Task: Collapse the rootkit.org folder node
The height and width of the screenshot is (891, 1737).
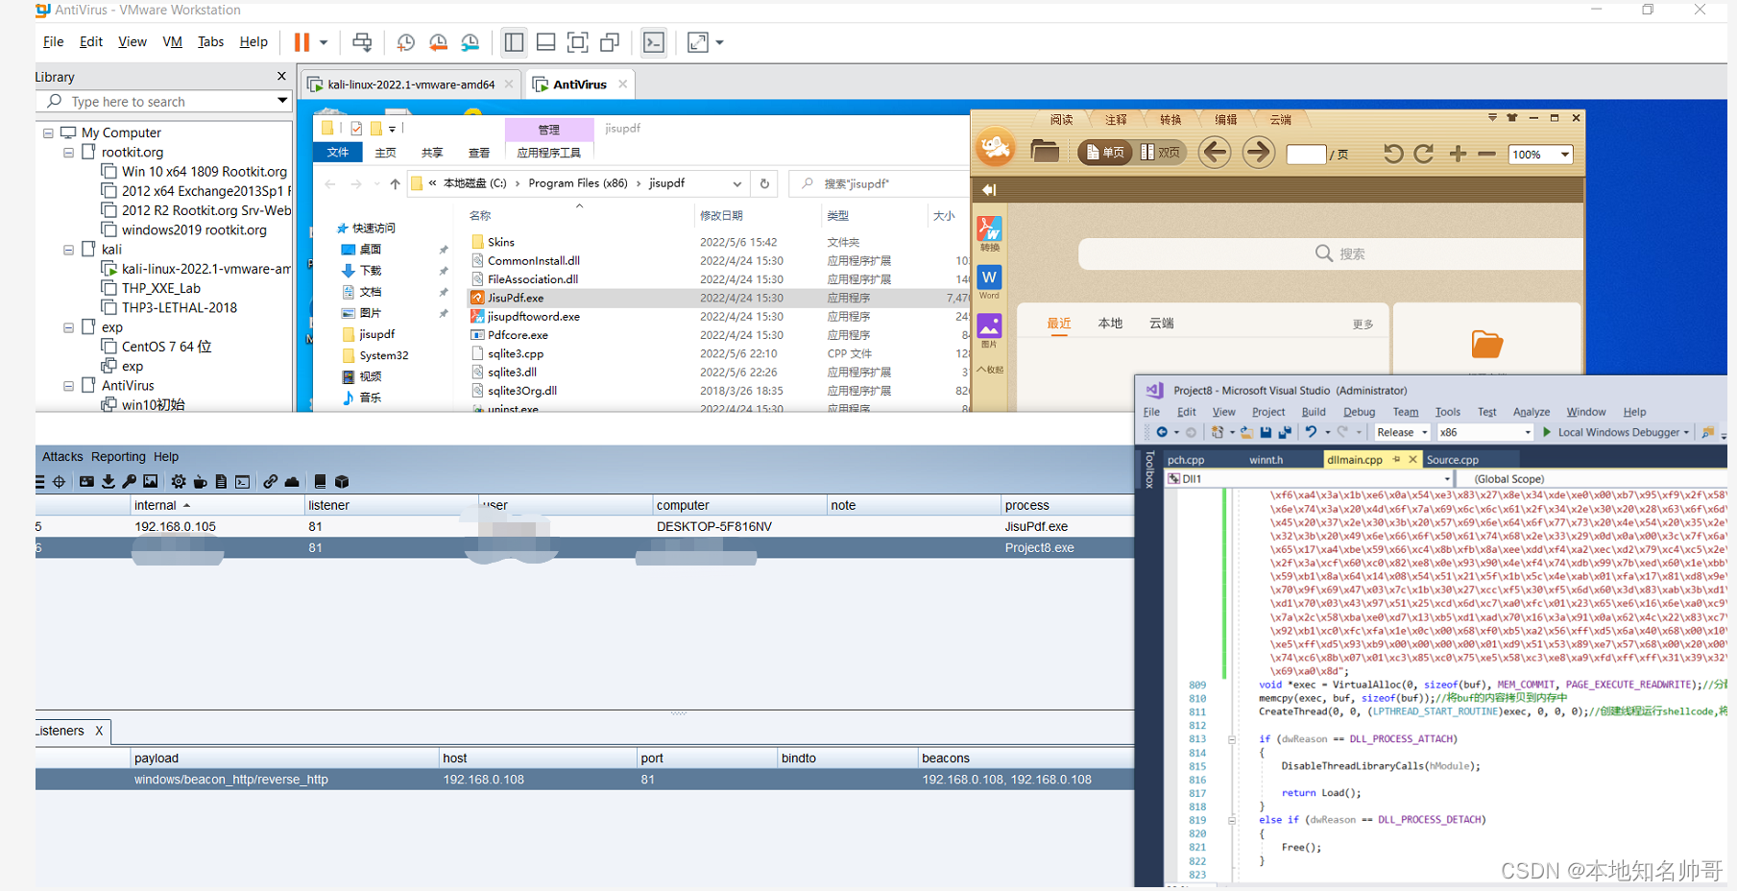Action: point(68,153)
